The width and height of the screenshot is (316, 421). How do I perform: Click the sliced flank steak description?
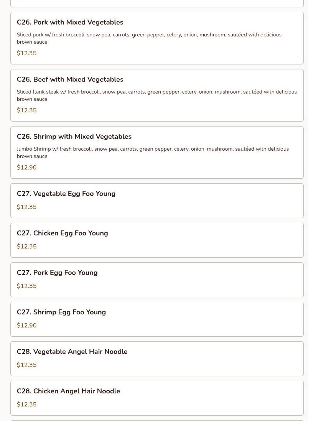click(x=156, y=95)
